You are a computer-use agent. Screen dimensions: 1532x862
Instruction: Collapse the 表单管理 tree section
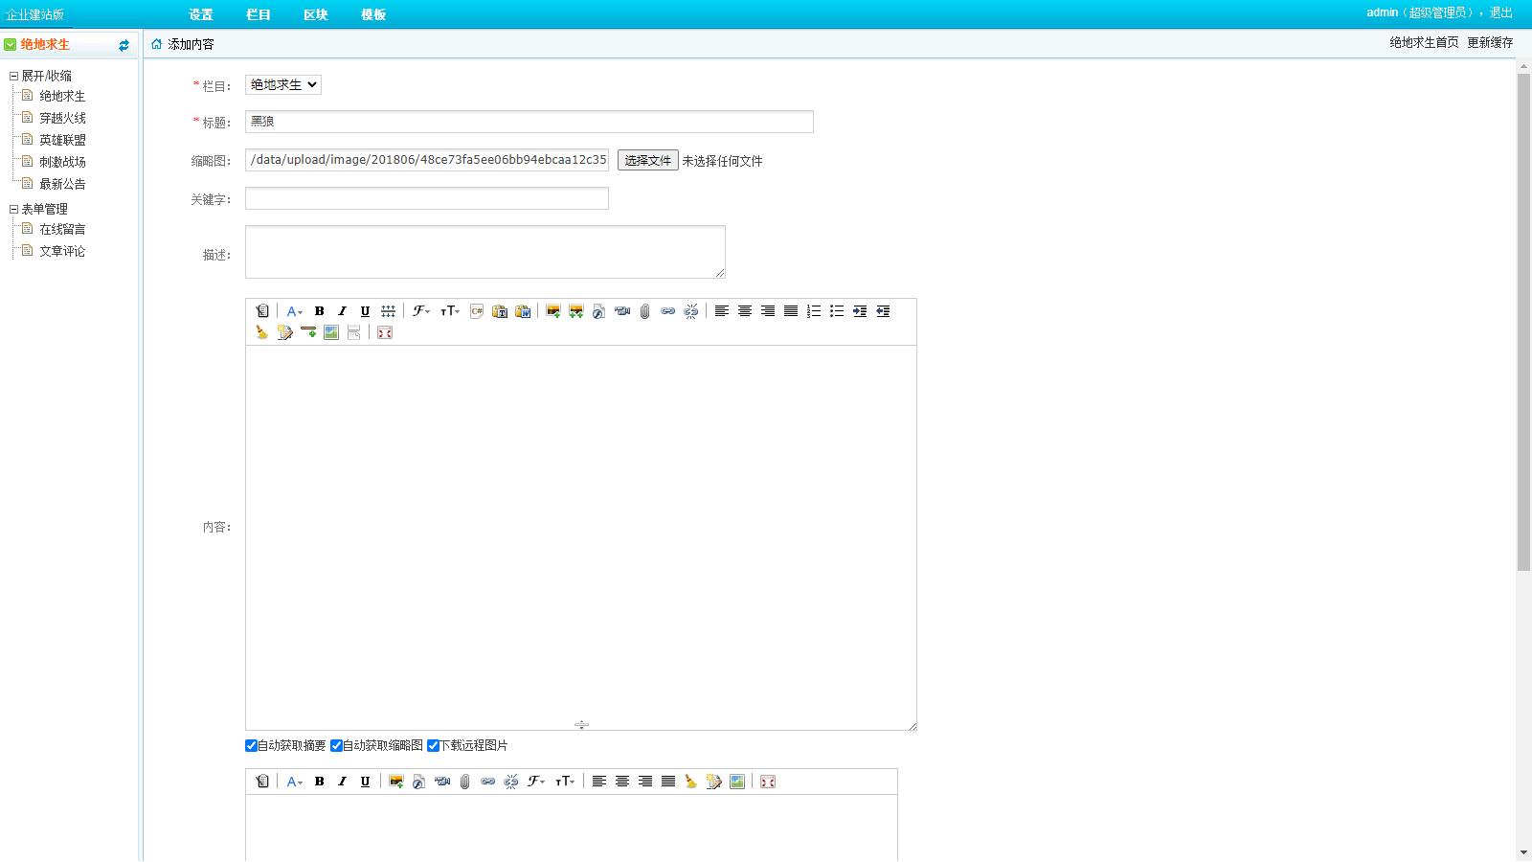pos(14,209)
